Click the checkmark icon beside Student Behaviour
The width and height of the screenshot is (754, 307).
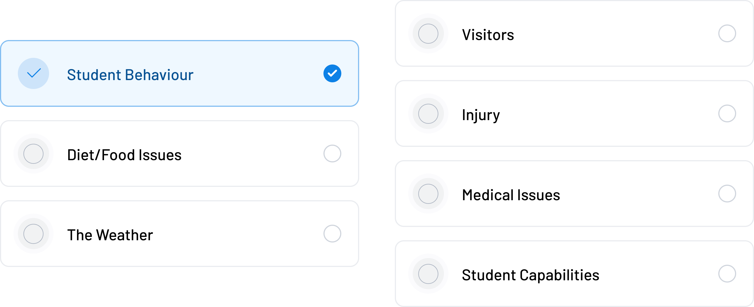click(33, 73)
